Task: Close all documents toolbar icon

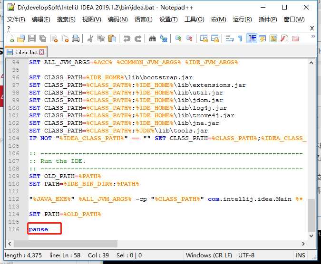Action: pyautogui.click(x=65, y=38)
